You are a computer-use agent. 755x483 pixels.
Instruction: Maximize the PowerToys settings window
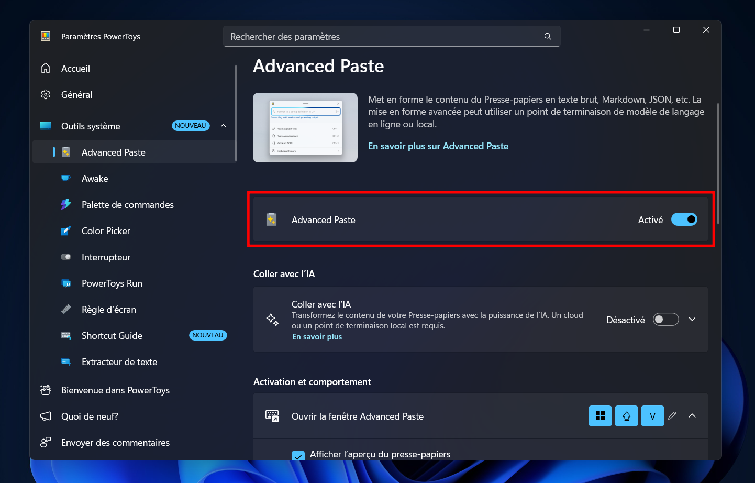pos(676,30)
